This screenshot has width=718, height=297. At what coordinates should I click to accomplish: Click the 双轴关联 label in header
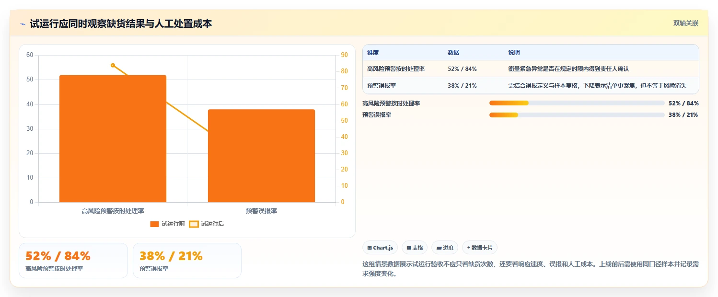pyautogui.click(x=686, y=23)
